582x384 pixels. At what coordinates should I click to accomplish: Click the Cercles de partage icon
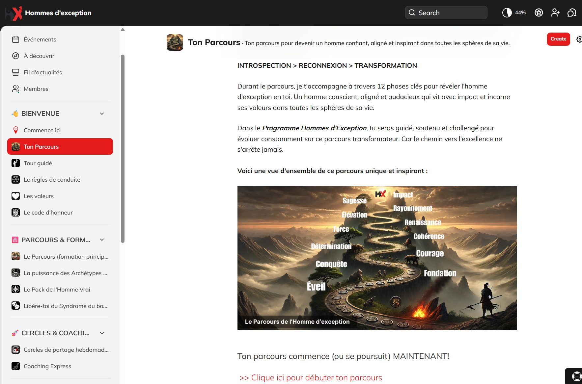tap(15, 349)
